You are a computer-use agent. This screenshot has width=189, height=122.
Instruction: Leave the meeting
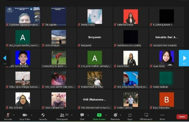pos(182,117)
